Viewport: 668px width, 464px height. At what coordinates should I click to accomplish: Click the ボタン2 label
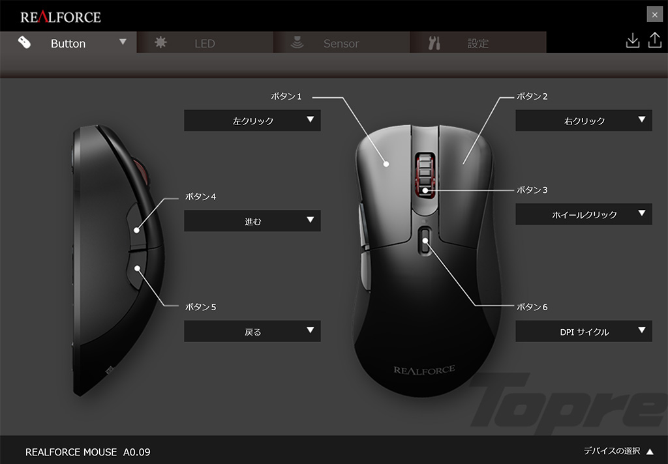[532, 96]
